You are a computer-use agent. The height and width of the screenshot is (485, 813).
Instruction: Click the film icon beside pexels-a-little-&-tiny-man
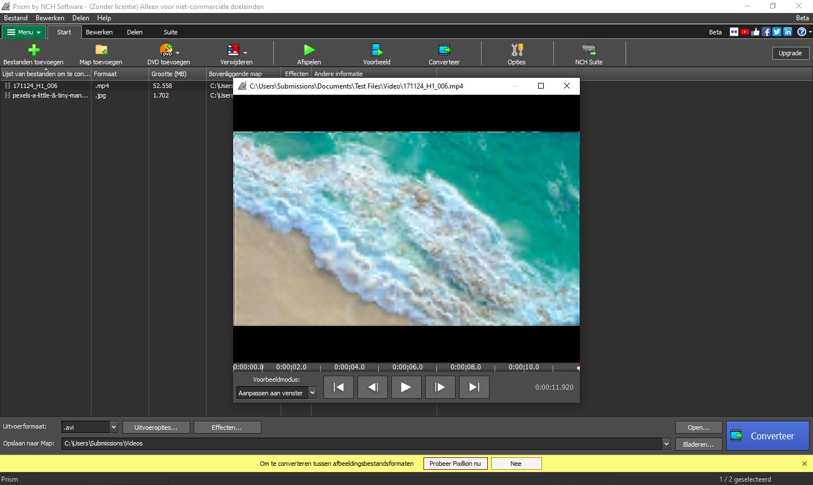click(x=7, y=95)
